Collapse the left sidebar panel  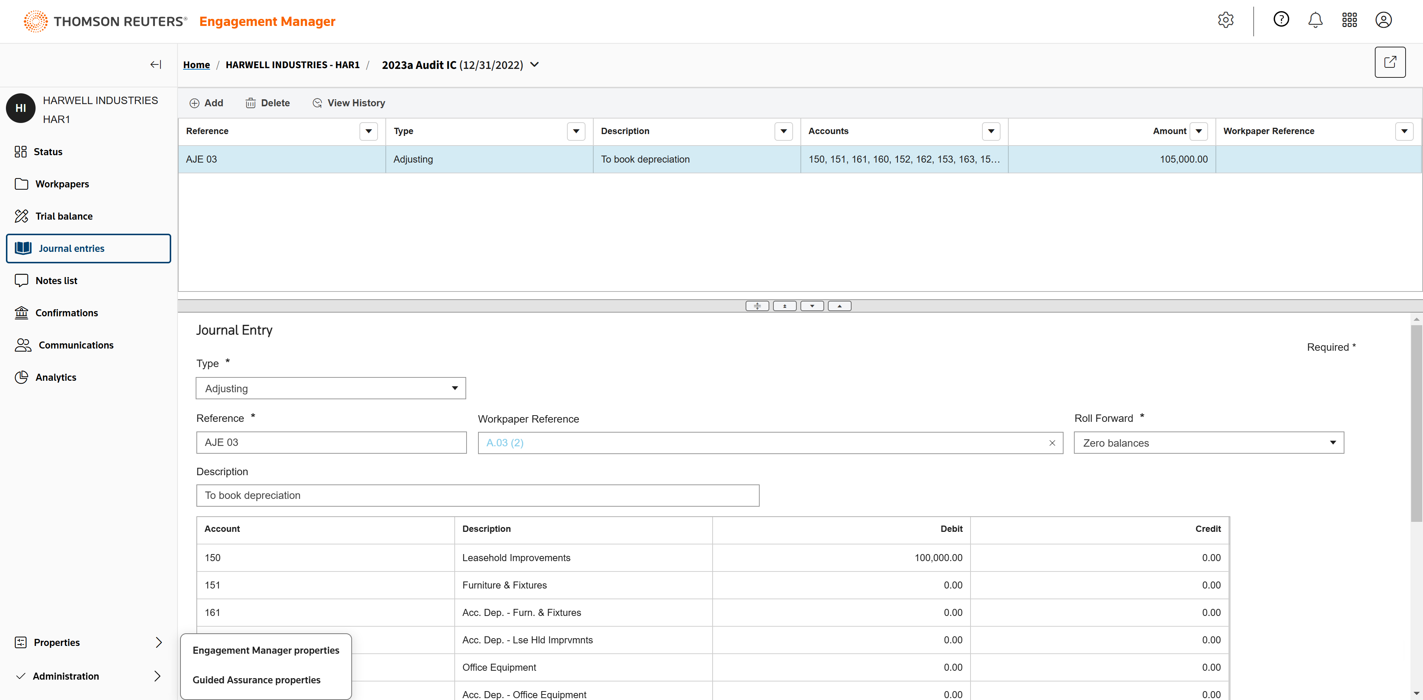(x=156, y=64)
